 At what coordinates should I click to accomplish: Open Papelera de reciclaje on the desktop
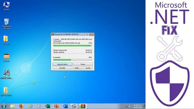pos(6,24)
